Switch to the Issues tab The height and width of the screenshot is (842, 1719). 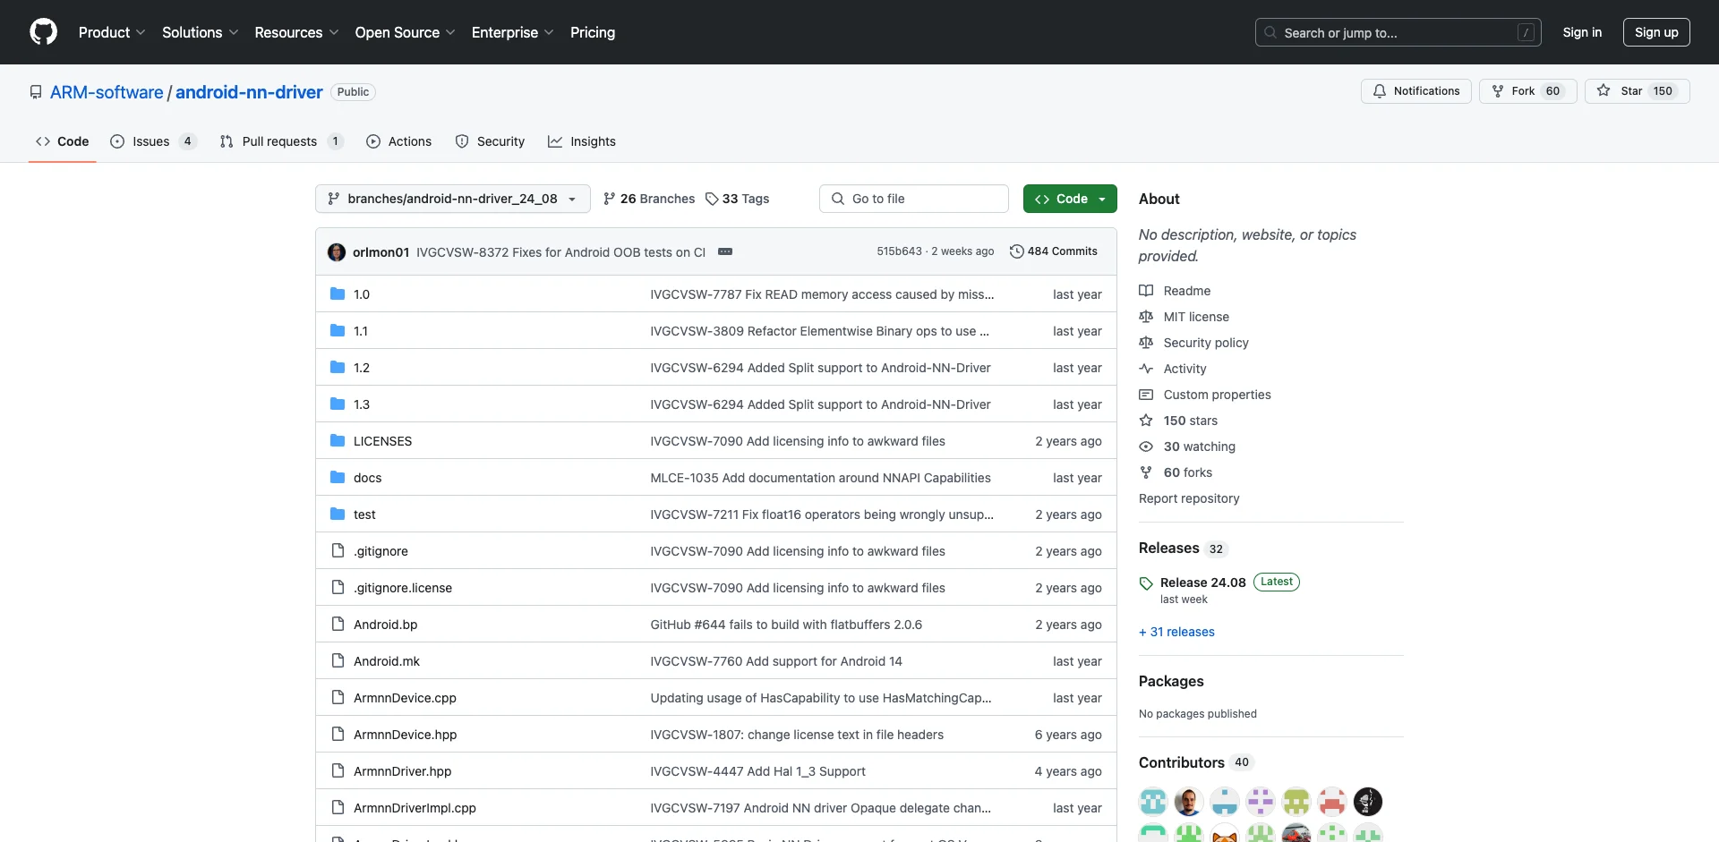[x=153, y=141]
